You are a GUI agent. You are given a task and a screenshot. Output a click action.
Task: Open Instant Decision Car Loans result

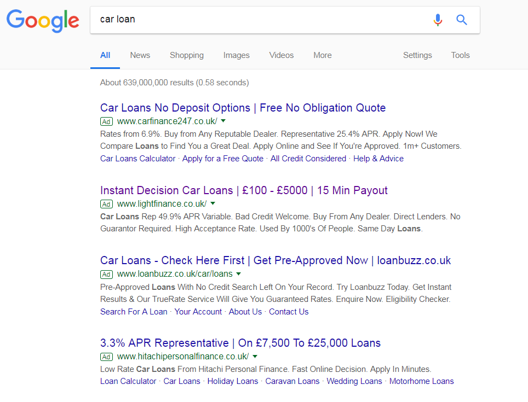[244, 190]
